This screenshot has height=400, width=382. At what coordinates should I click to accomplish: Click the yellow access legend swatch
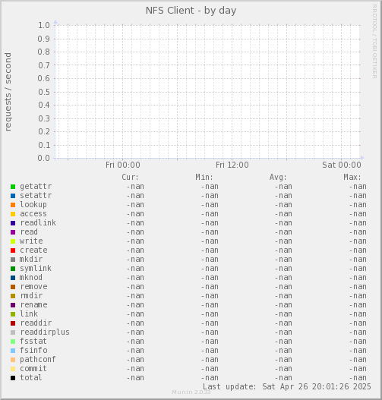(x=13, y=214)
